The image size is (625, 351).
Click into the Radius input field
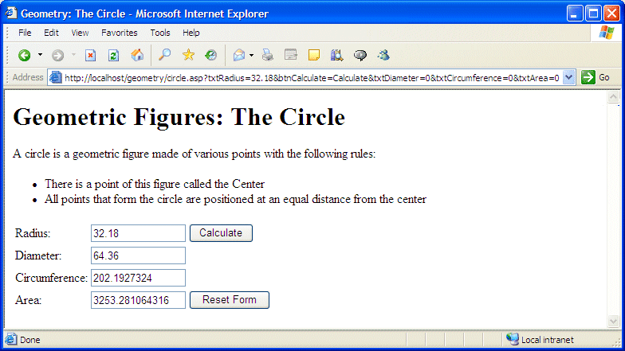138,233
